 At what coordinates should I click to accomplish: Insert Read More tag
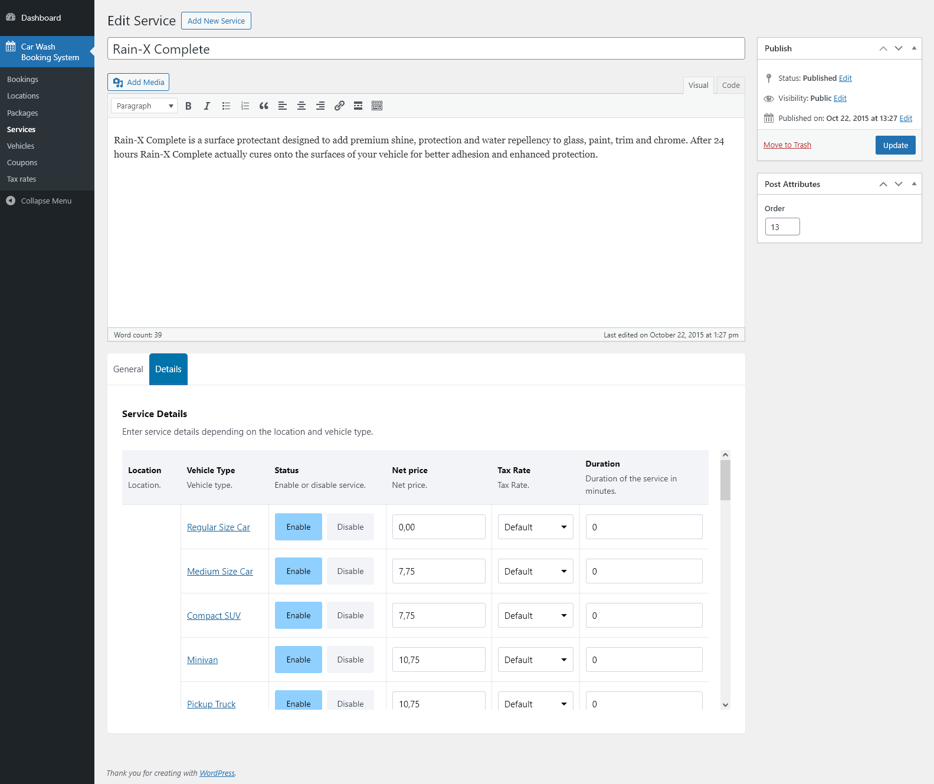point(358,106)
